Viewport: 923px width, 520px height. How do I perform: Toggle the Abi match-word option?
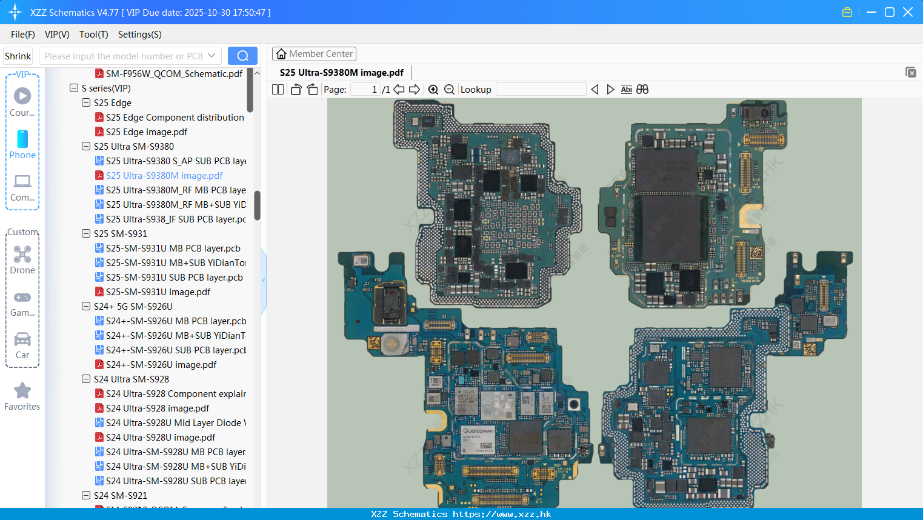pos(627,90)
